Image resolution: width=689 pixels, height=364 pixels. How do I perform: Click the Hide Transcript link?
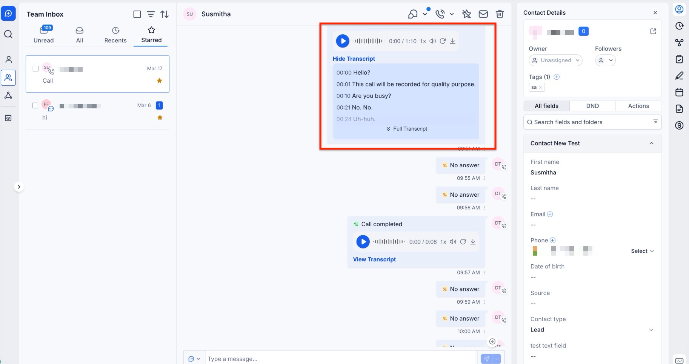tap(354, 59)
